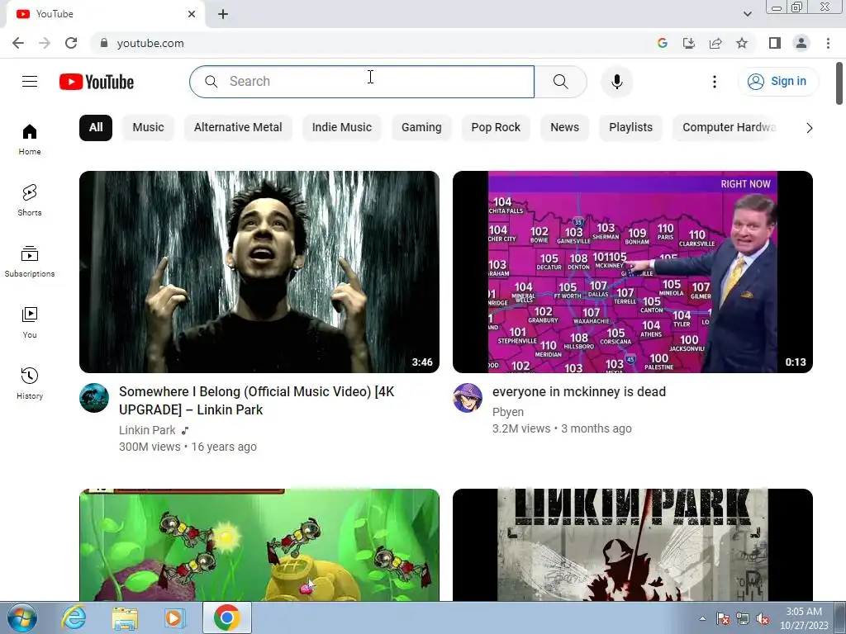
Task: Open the Linkin Park album art thumbnail
Action: tap(632, 545)
